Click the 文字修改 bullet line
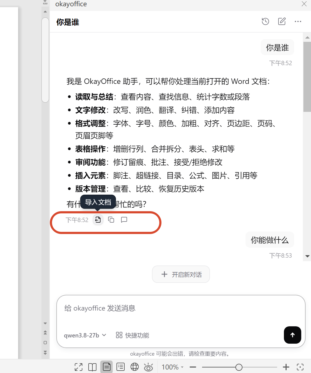Image resolution: width=311 pixels, height=373 pixels. coord(155,110)
